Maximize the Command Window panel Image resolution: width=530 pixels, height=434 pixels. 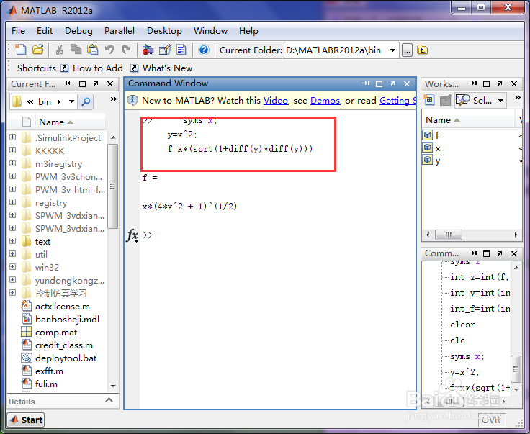pyautogui.click(x=379, y=83)
